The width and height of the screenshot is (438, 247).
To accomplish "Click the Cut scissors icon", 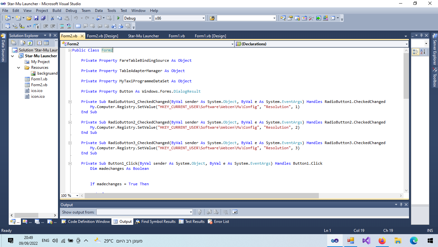I will click(52, 18).
